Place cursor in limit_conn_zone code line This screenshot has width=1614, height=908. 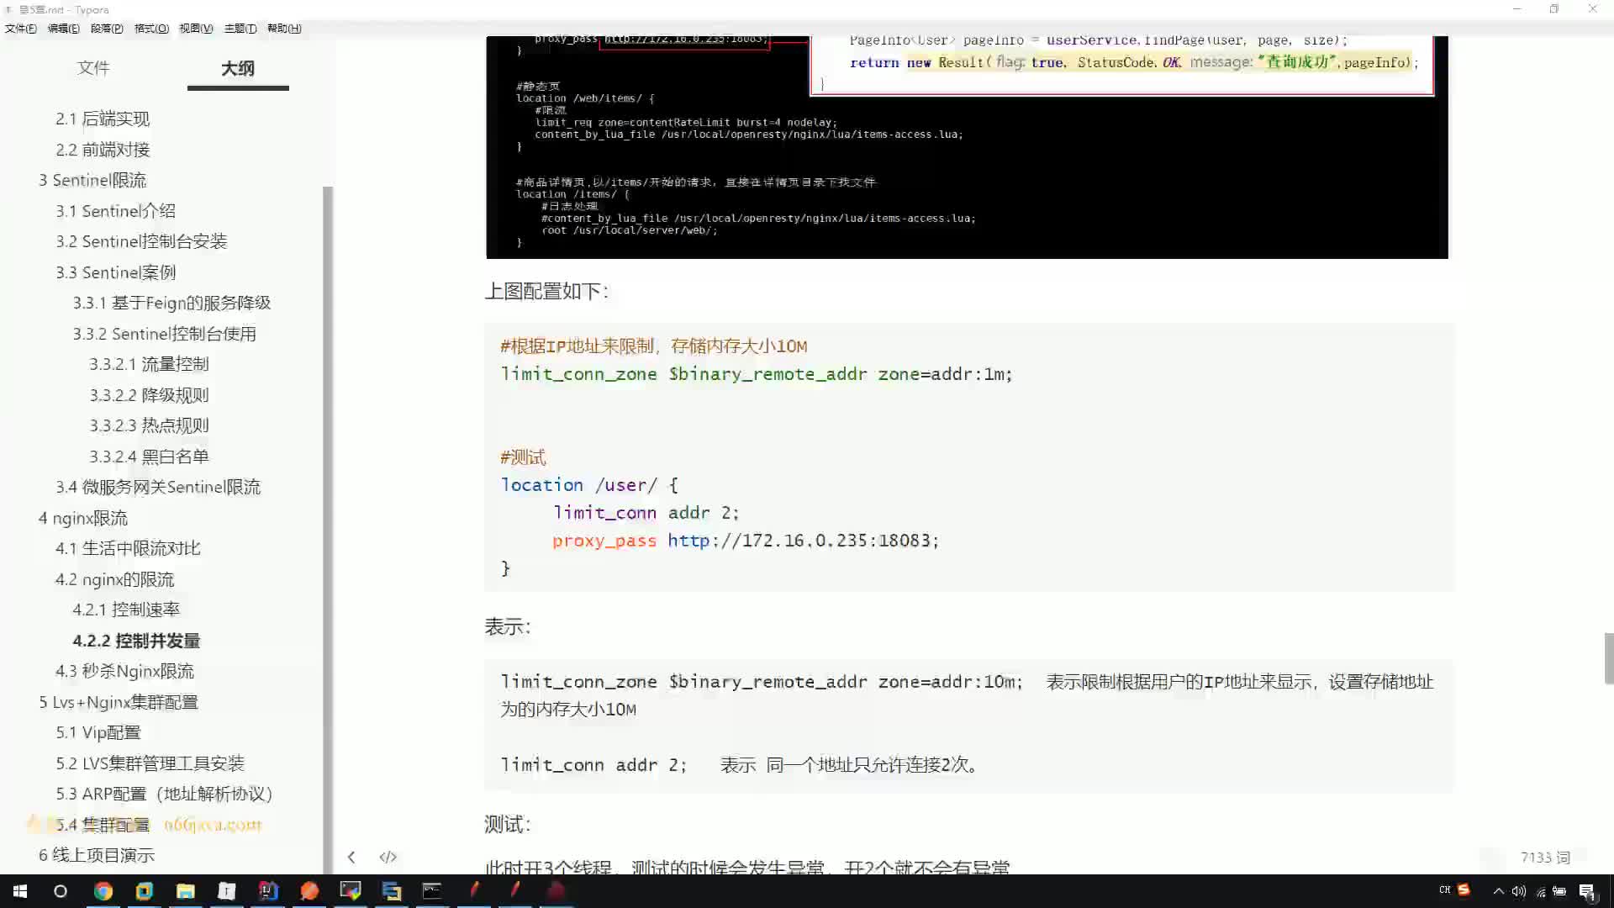757,374
